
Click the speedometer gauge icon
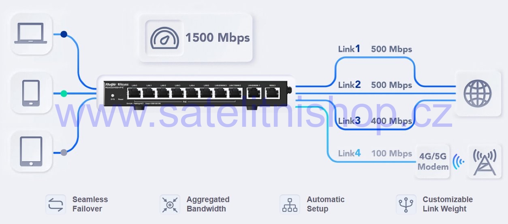(164, 38)
